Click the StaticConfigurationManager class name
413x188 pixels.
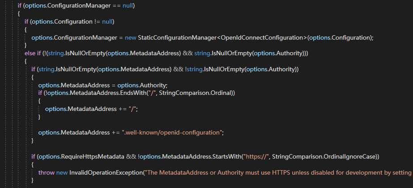pyautogui.click(x=177, y=37)
